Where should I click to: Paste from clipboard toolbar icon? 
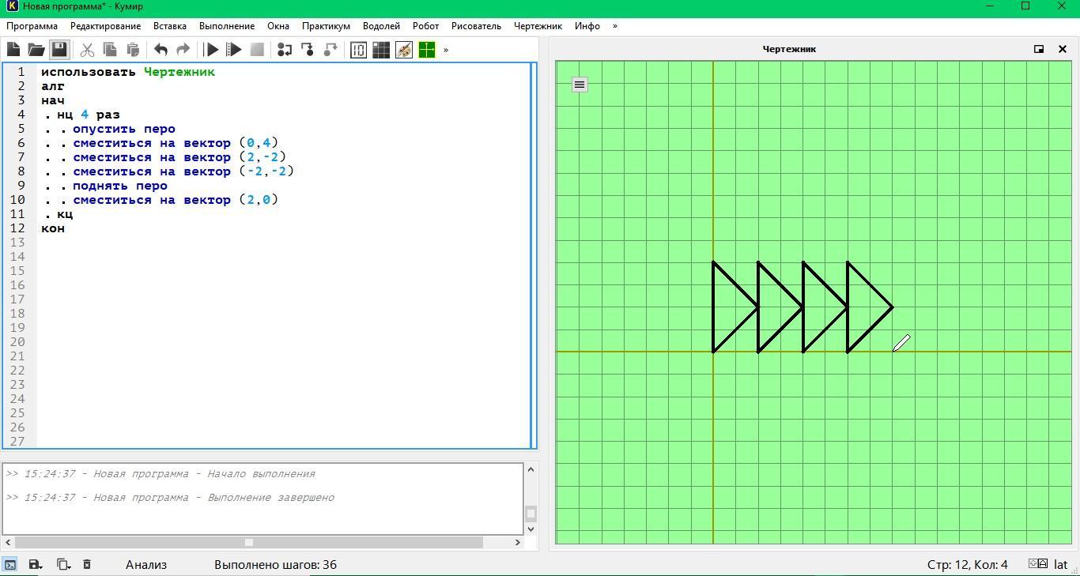(133, 50)
